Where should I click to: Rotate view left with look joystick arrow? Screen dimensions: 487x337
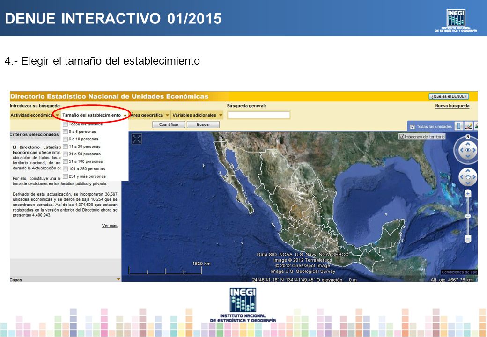pyautogui.click(x=462, y=150)
